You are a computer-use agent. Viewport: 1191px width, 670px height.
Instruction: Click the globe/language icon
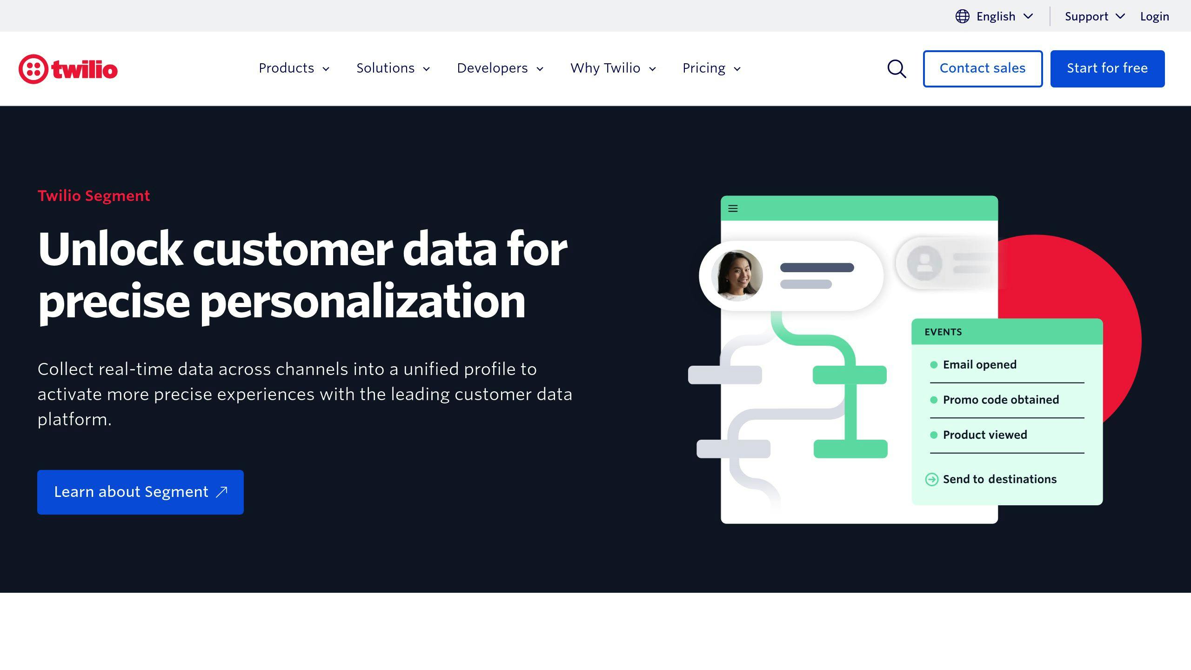961,16
